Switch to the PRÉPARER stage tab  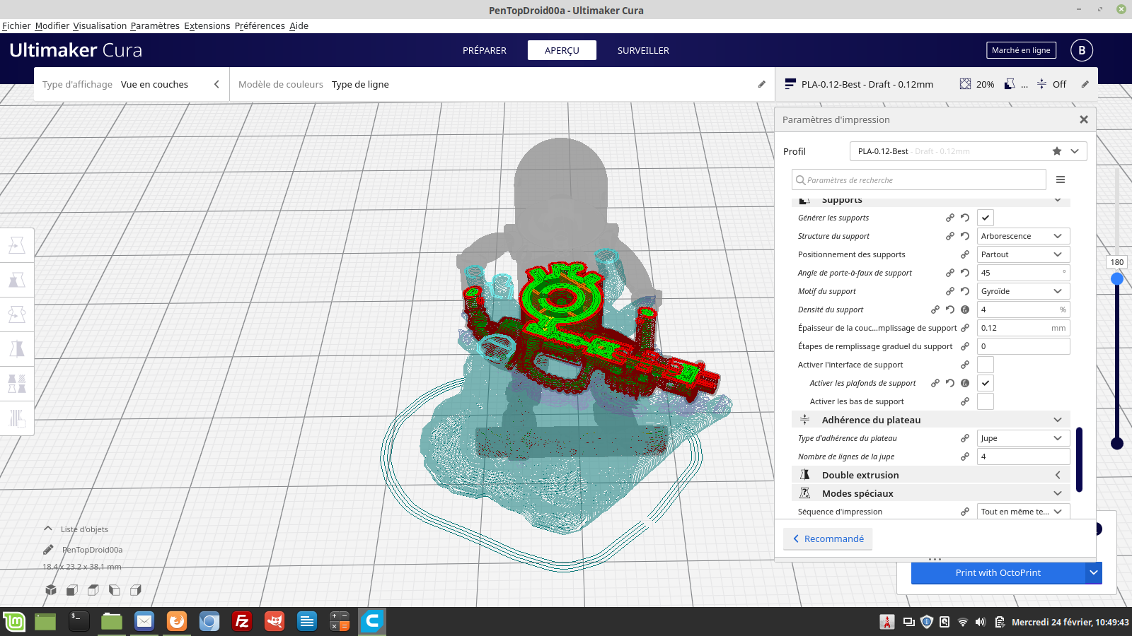(485, 50)
